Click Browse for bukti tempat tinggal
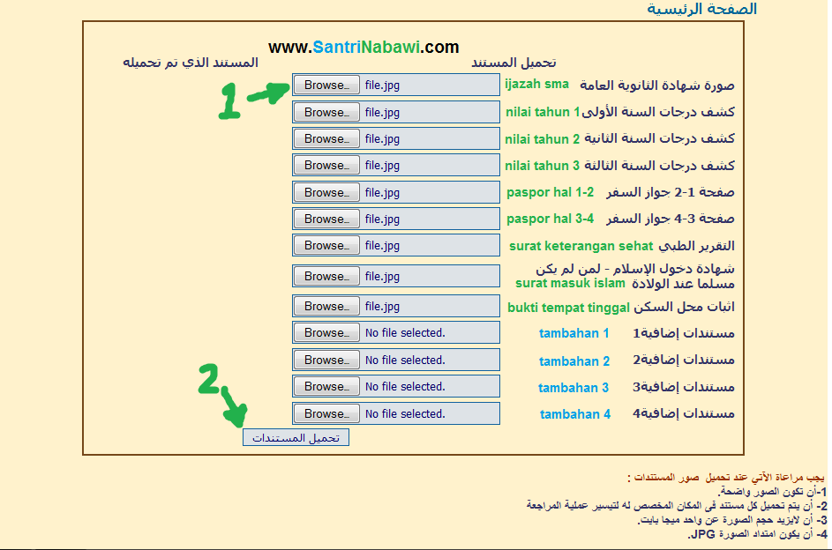 326,306
